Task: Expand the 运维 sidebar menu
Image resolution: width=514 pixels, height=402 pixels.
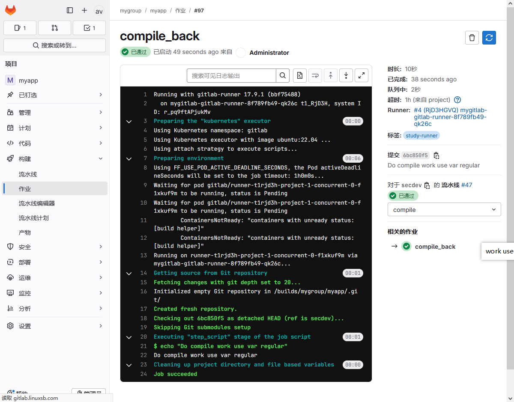Action: pyautogui.click(x=54, y=278)
